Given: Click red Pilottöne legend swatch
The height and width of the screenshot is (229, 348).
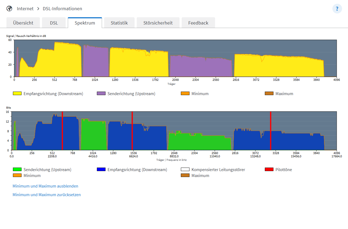Looking at the screenshot, I should (269, 169).
